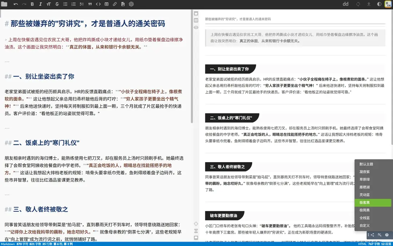The width and height of the screenshot is (393, 246).
Task: Toggle dark mode with the contrast icon
Action: 379,4
